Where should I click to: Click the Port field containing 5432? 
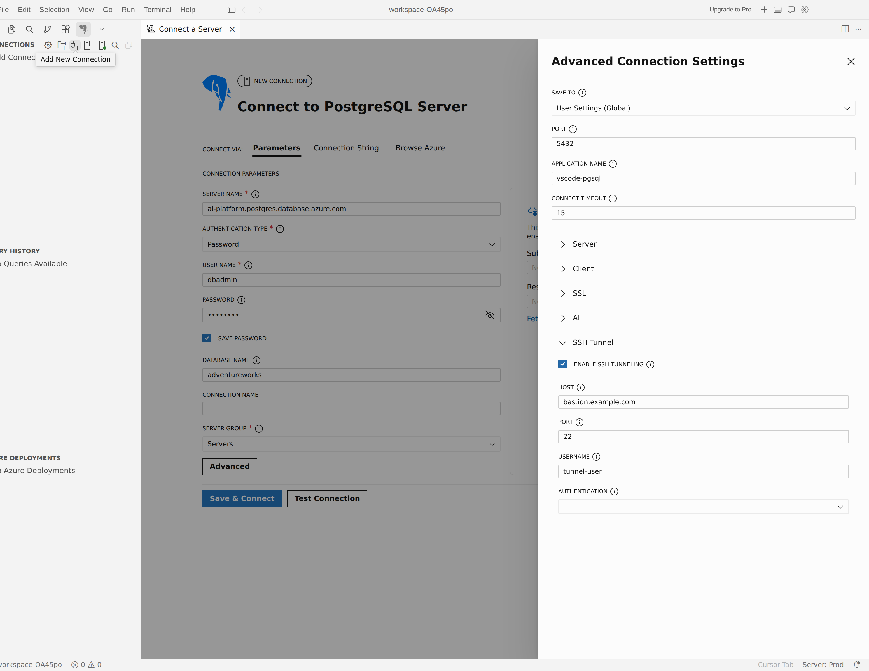tap(703, 144)
